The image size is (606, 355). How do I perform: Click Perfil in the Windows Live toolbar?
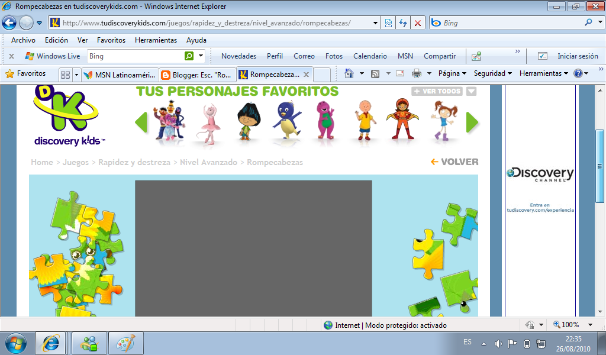[x=275, y=56]
